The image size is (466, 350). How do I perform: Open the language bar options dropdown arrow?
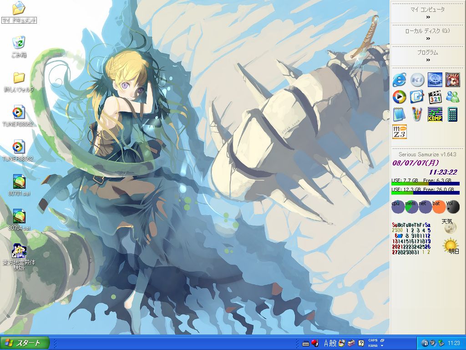click(x=382, y=346)
